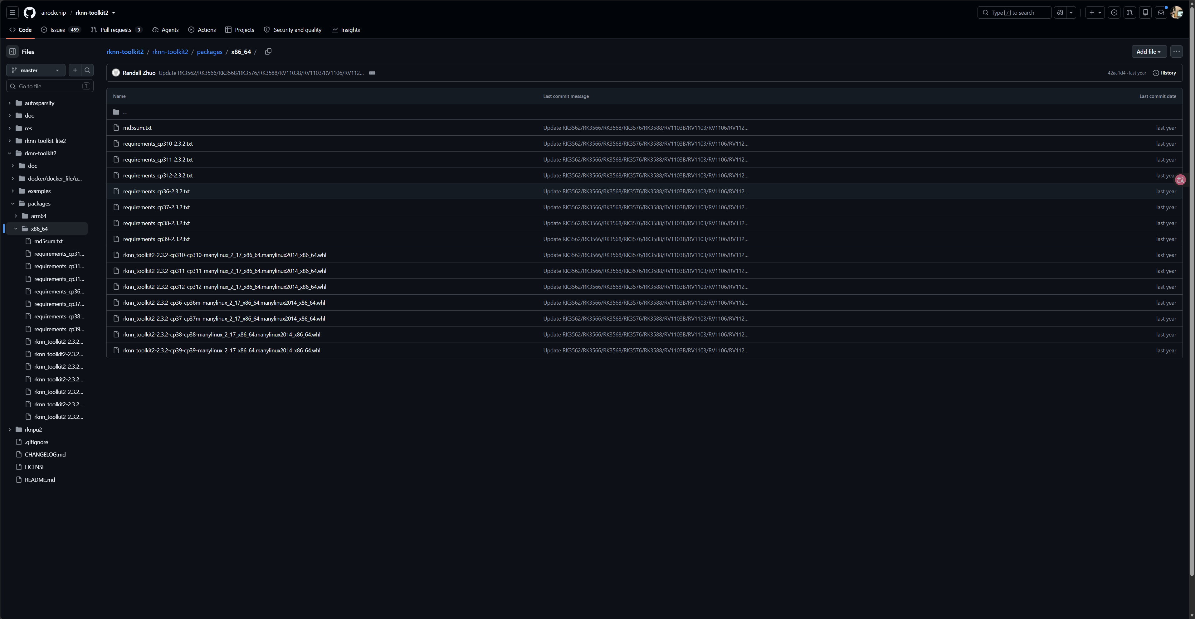Click the '..' parent directory row

tap(644, 112)
